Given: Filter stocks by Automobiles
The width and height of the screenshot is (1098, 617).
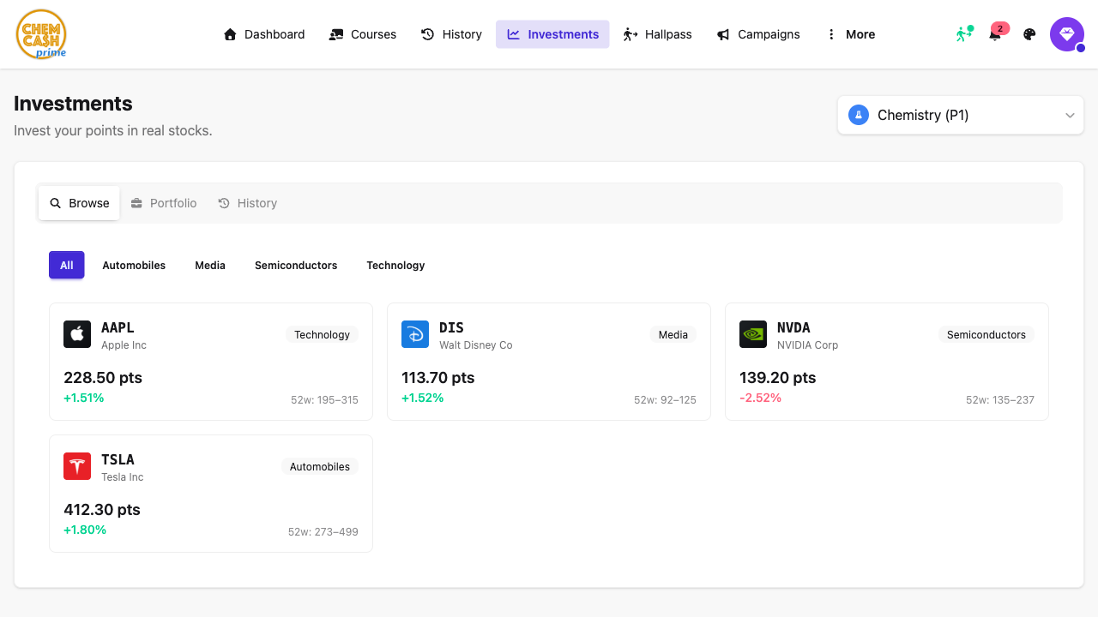Looking at the screenshot, I should pyautogui.click(x=134, y=265).
